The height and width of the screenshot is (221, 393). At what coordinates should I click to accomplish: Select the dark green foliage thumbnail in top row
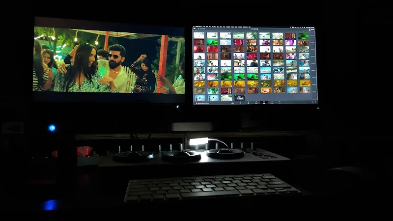pos(303,35)
